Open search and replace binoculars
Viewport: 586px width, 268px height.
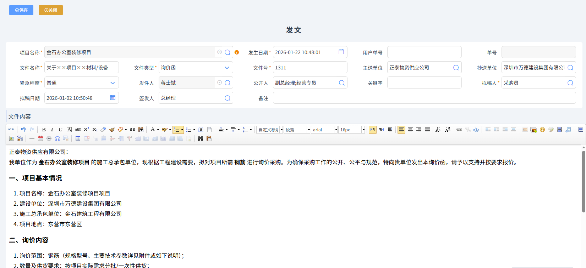click(x=201, y=138)
